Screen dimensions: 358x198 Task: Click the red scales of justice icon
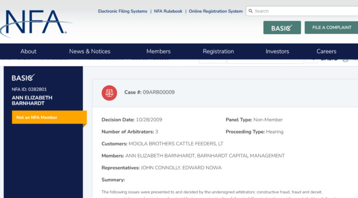(109, 93)
